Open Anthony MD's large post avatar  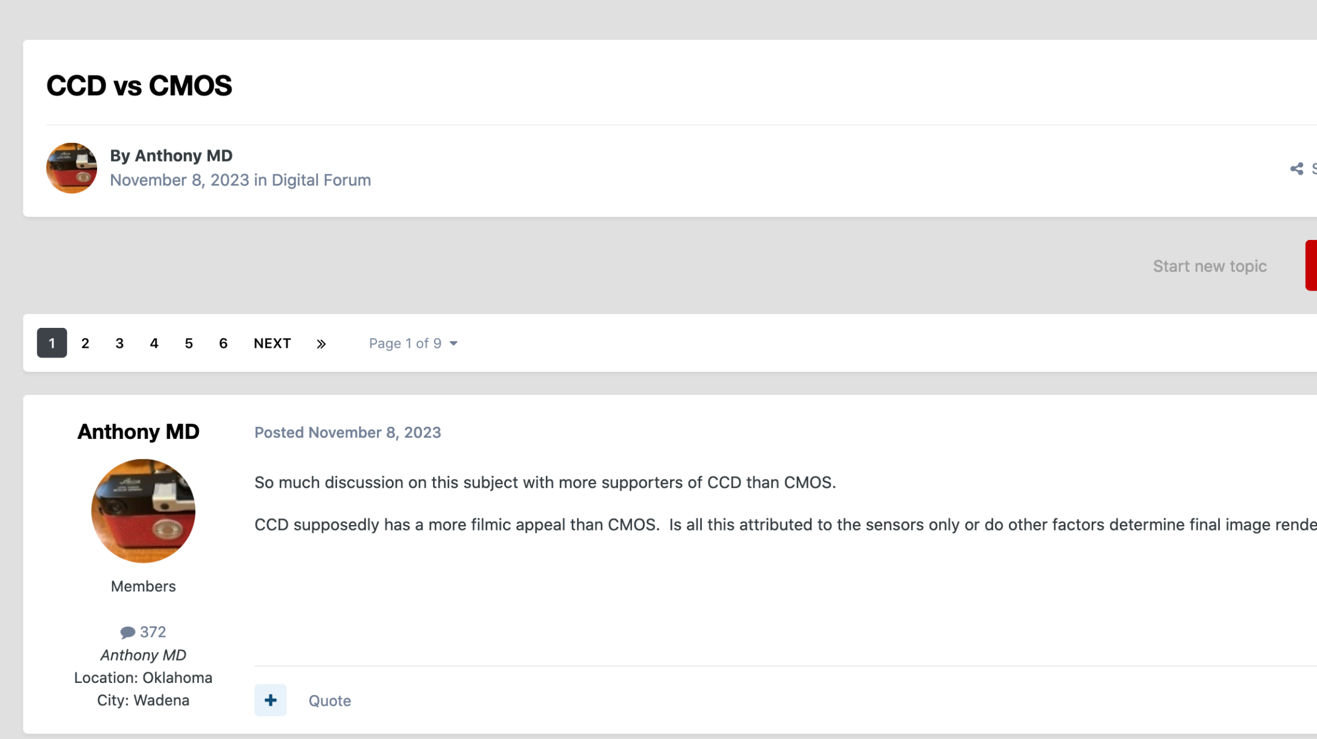pyautogui.click(x=143, y=511)
